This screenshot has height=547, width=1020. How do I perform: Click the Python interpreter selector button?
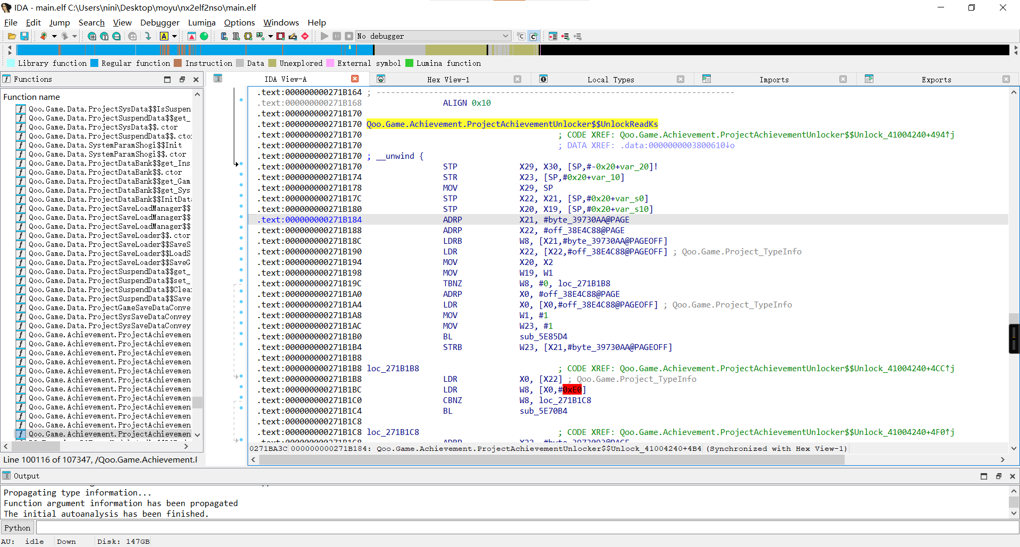(18, 527)
